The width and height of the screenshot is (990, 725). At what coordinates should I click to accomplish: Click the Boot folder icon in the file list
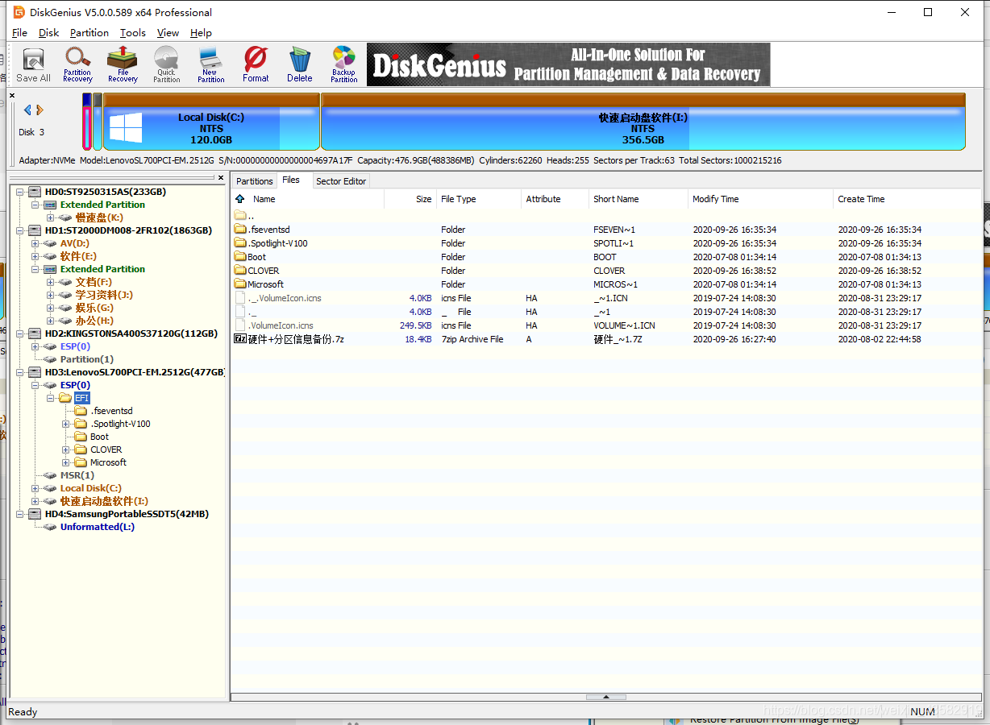click(239, 257)
